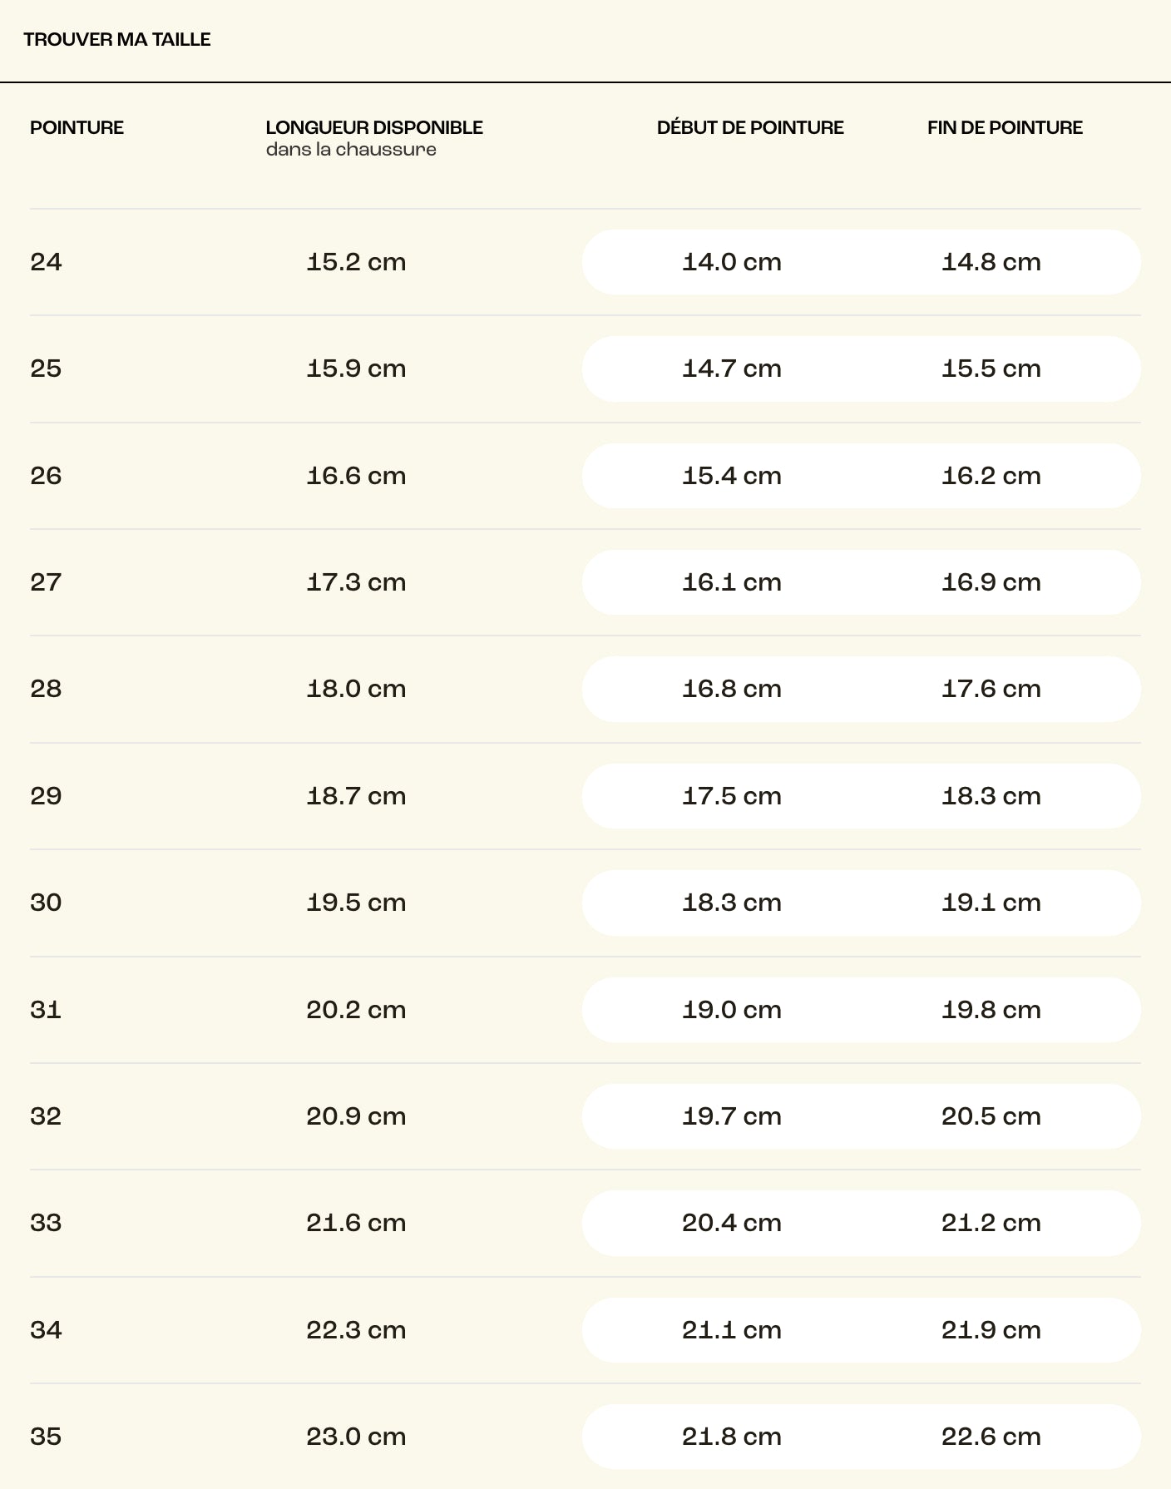The height and width of the screenshot is (1489, 1171).
Task: Click the POINTURE column header
Action: tap(77, 127)
